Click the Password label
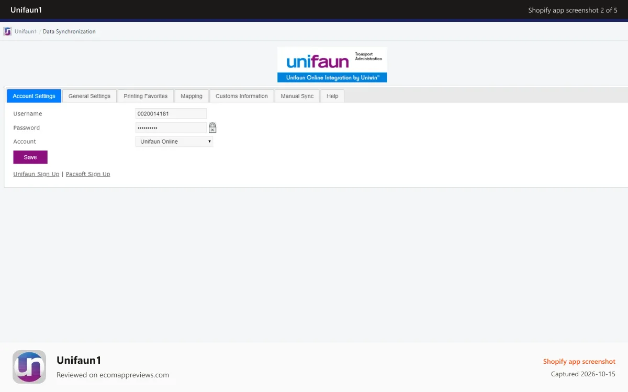Screen dimensions: 628x392 click(27, 128)
